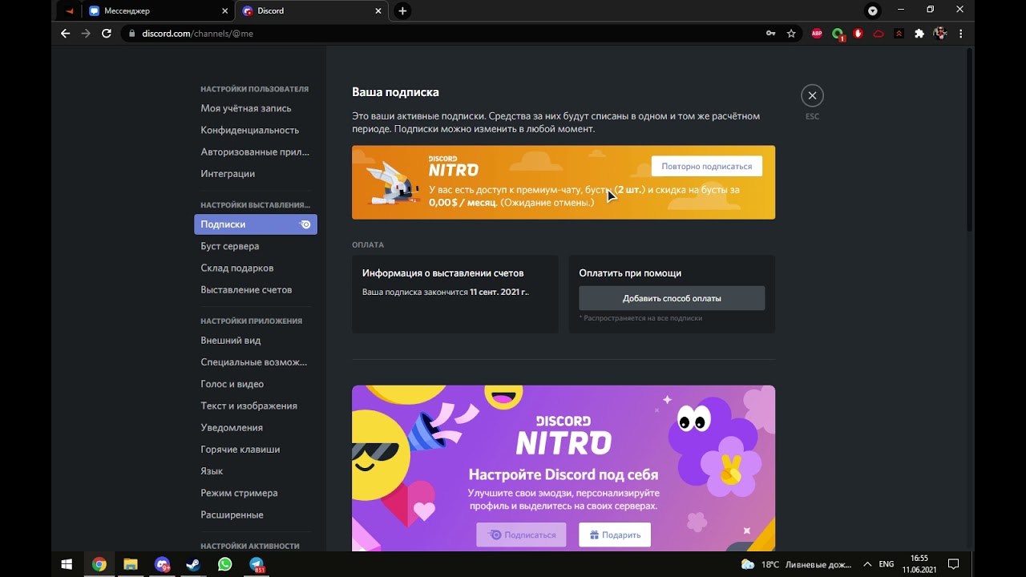Open Авторизованные приложения settings
The image size is (1026, 577).
(x=256, y=151)
